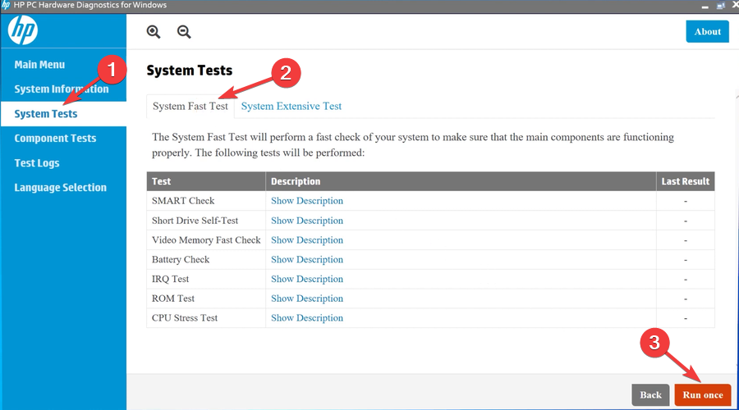
Task: Switch to the System Extensive Test tab
Action: coord(291,107)
